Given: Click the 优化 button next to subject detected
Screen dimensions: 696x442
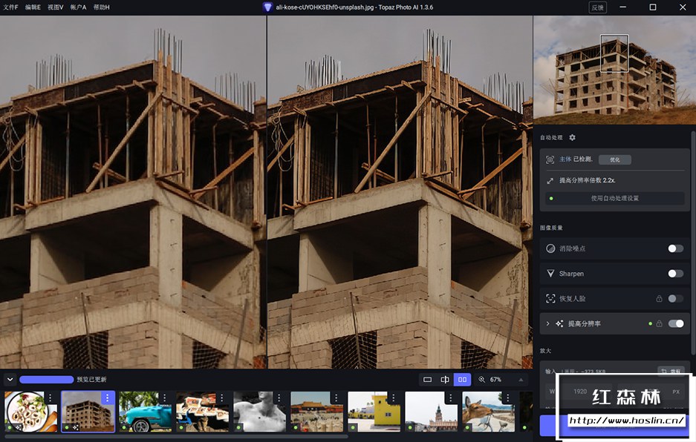Looking at the screenshot, I should click(x=614, y=159).
